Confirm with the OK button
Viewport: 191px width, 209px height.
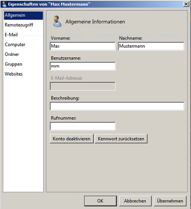(100, 201)
